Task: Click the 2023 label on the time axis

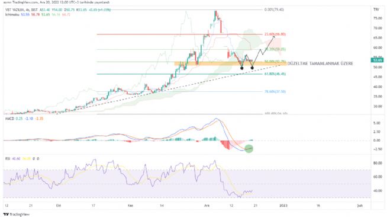Action: (x=283, y=205)
